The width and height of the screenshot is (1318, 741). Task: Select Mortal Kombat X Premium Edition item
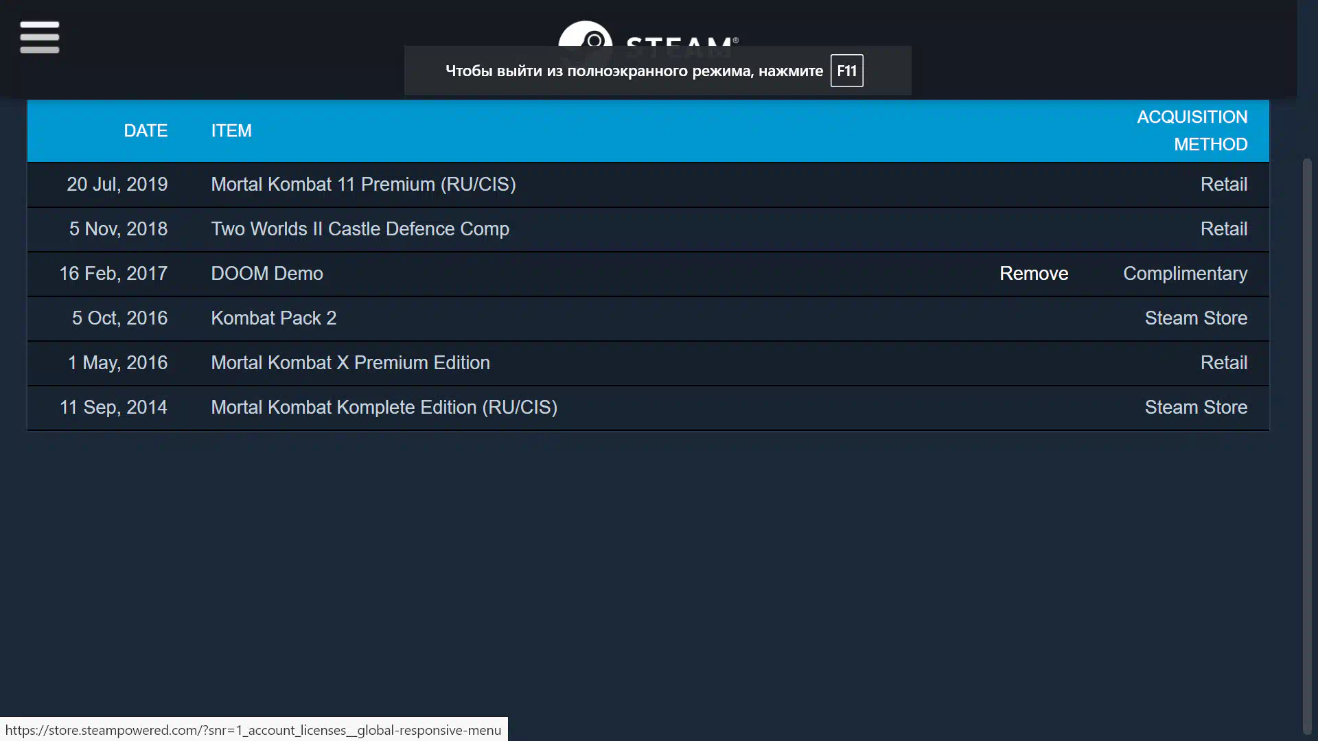coord(350,363)
